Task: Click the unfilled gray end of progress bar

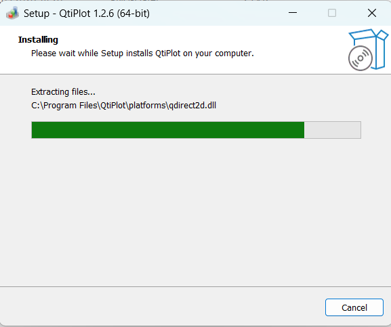Action: point(333,130)
